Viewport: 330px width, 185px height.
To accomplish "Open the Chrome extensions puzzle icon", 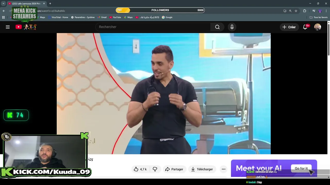I will (304, 11).
